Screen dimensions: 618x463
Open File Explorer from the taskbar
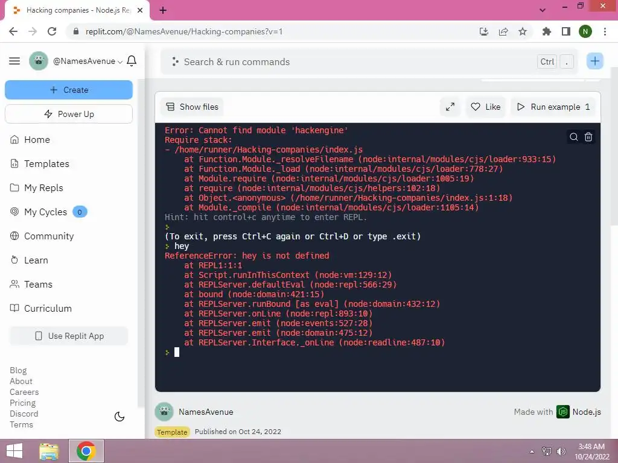pos(49,451)
